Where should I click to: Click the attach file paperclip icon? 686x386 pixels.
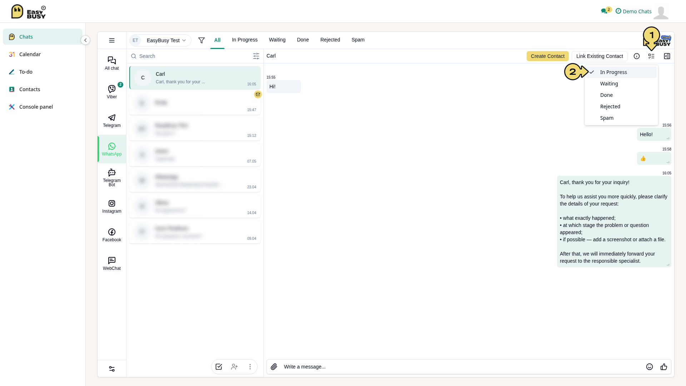(x=274, y=367)
